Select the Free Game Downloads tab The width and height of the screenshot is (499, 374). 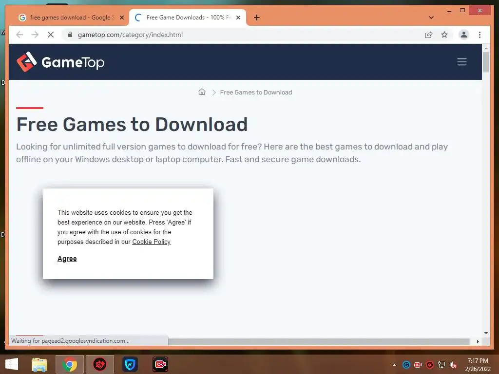tap(188, 18)
